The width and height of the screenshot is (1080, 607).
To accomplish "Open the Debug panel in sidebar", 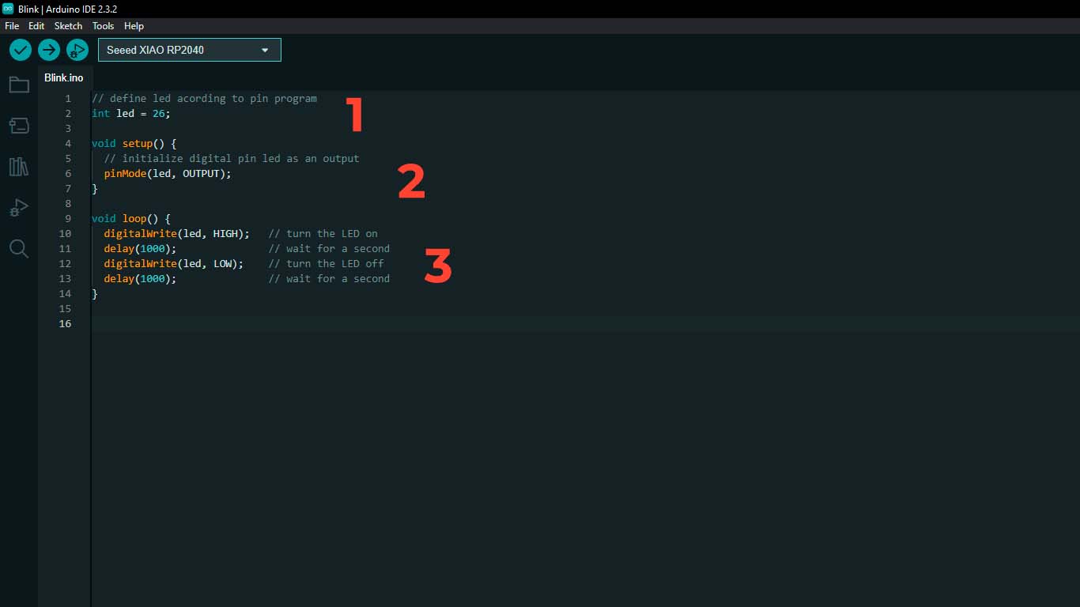I will point(19,208).
